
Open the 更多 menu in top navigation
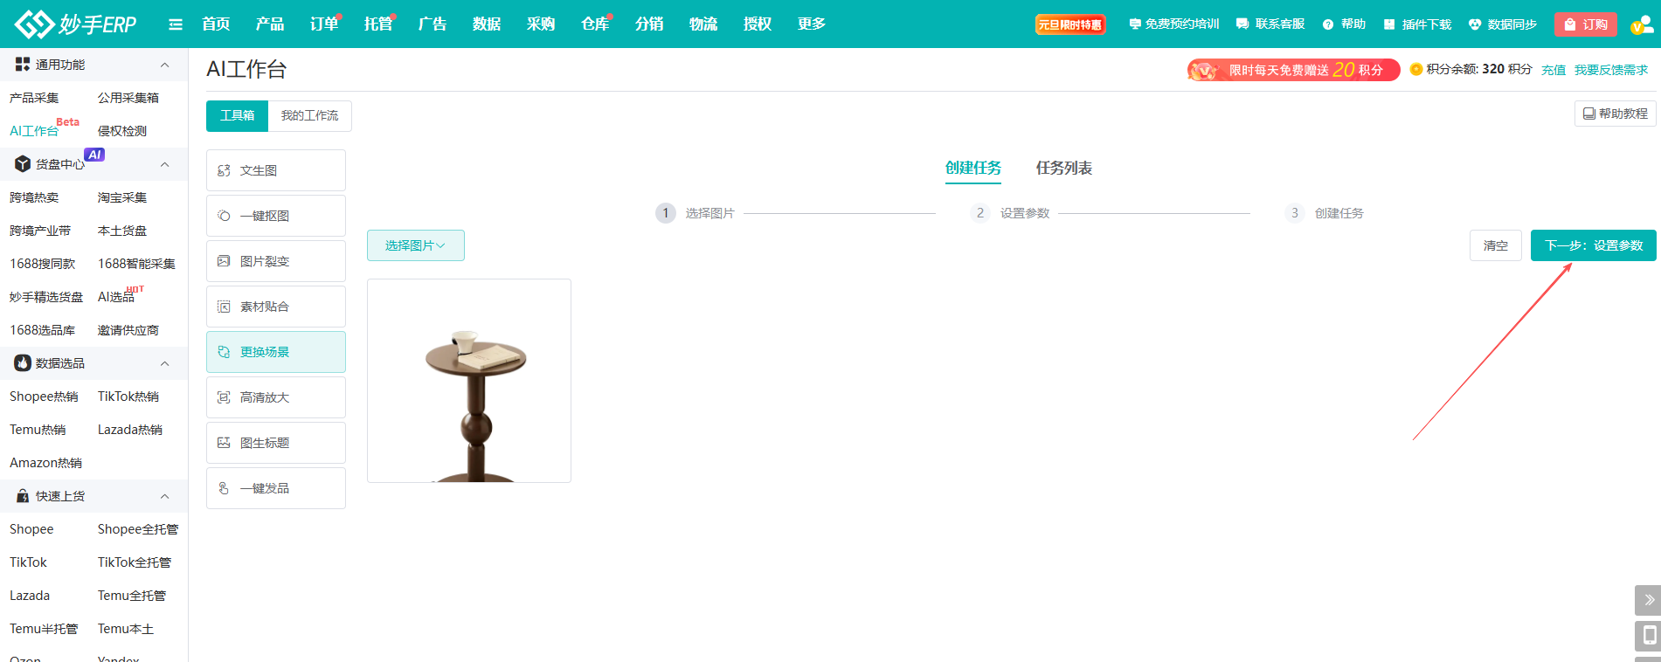click(x=812, y=24)
